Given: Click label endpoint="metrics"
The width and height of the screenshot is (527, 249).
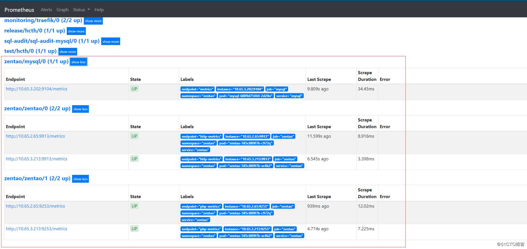Looking at the screenshot, I should pos(198,89).
